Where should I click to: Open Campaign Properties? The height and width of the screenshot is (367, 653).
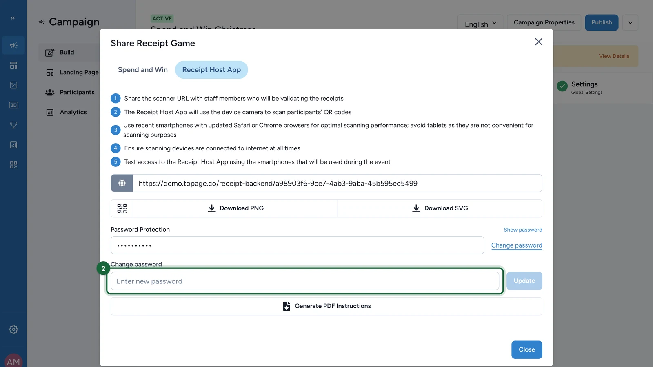pos(544,22)
